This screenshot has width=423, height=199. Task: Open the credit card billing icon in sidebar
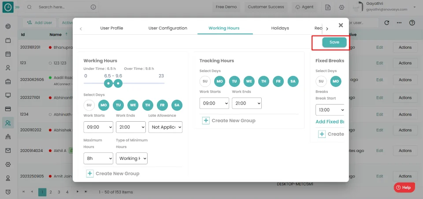point(8,109)
